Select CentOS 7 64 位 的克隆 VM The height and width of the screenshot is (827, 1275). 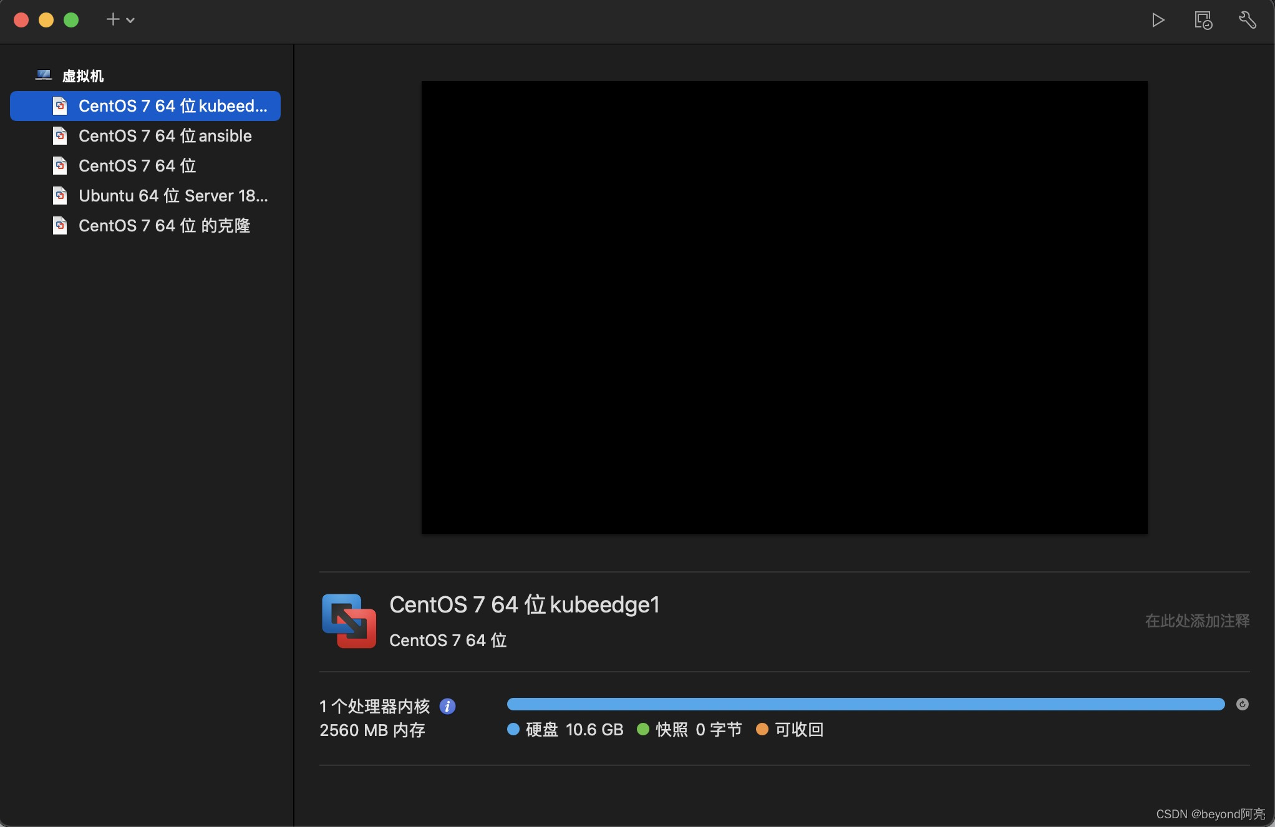(145, 226)
